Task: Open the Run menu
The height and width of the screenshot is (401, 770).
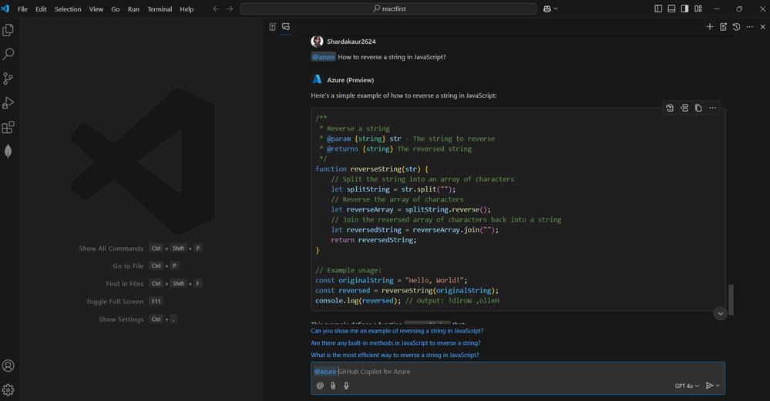Action: (133, 8)
